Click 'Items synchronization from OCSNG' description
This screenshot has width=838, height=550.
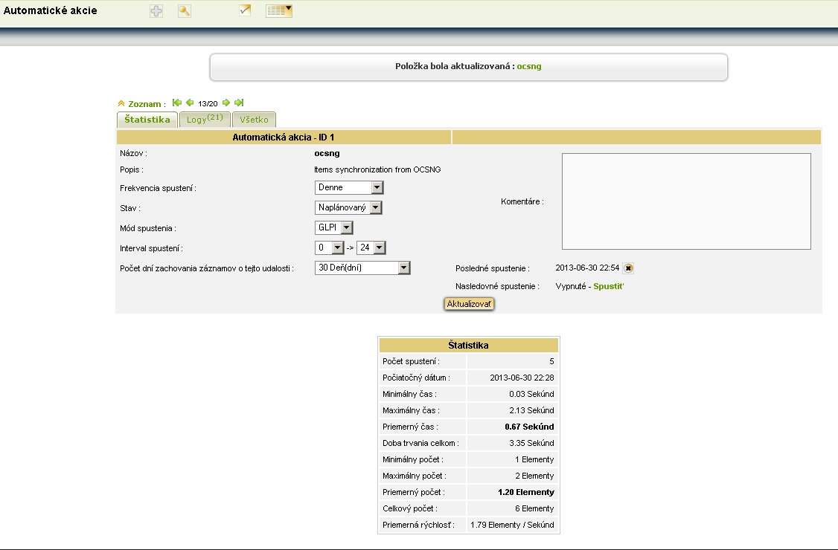coord(377,169)
